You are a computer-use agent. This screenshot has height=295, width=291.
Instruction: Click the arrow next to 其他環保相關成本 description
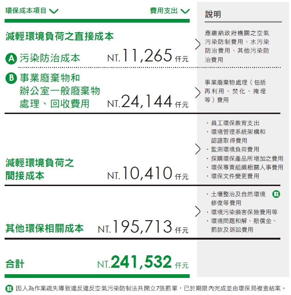tap(198, 211)
